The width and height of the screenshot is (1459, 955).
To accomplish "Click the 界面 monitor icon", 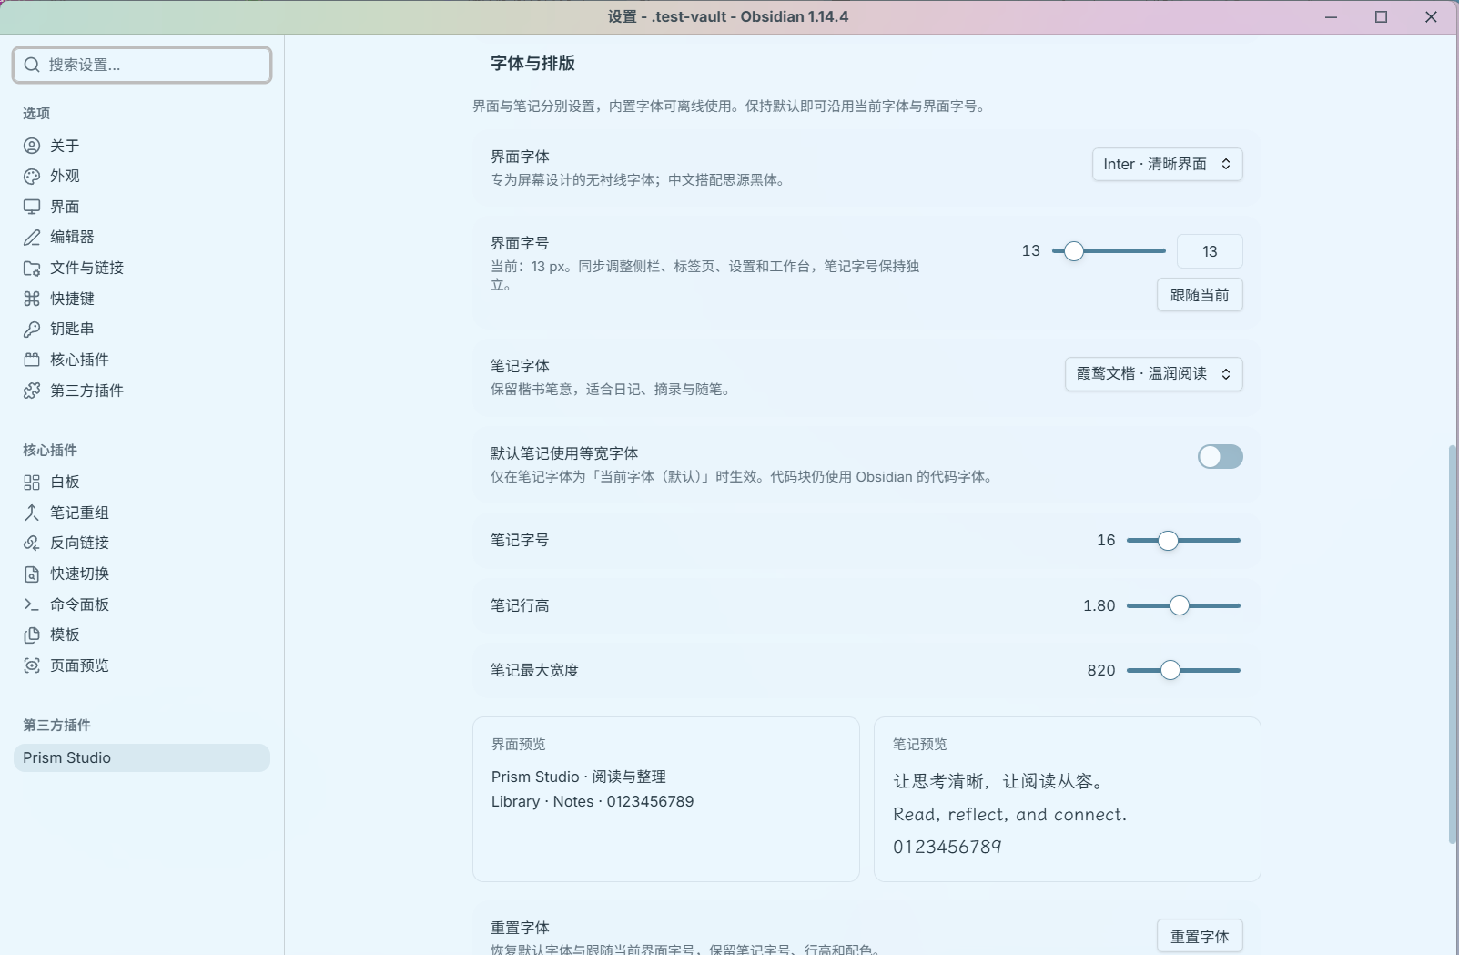I will pos(32,207).
